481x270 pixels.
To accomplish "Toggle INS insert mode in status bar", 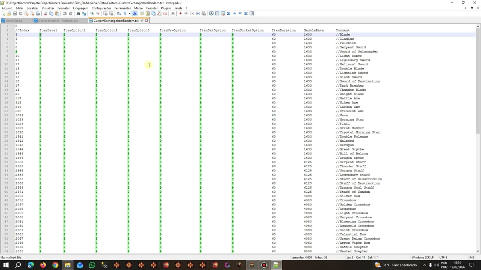I will 472,257.
